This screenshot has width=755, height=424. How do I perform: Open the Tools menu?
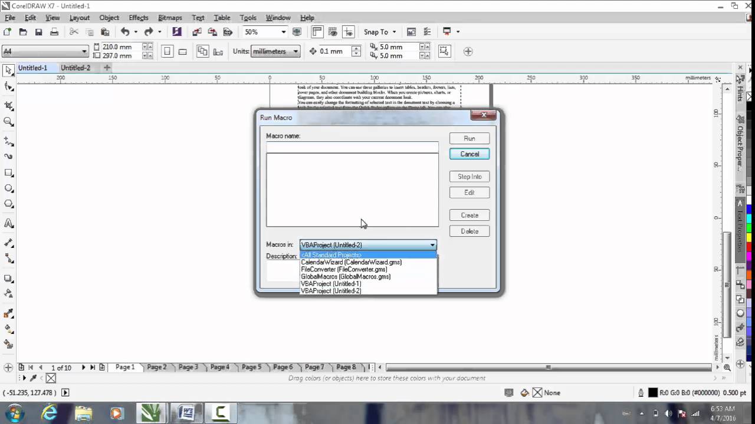tap(248, 18)
